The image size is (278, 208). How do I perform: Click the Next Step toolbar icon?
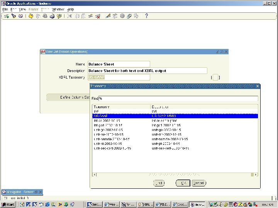tap(38, 16)
